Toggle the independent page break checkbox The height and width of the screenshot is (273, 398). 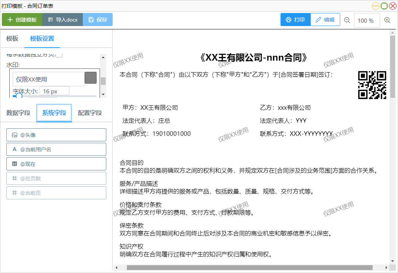pyautogui.click(x=59, y=55)
